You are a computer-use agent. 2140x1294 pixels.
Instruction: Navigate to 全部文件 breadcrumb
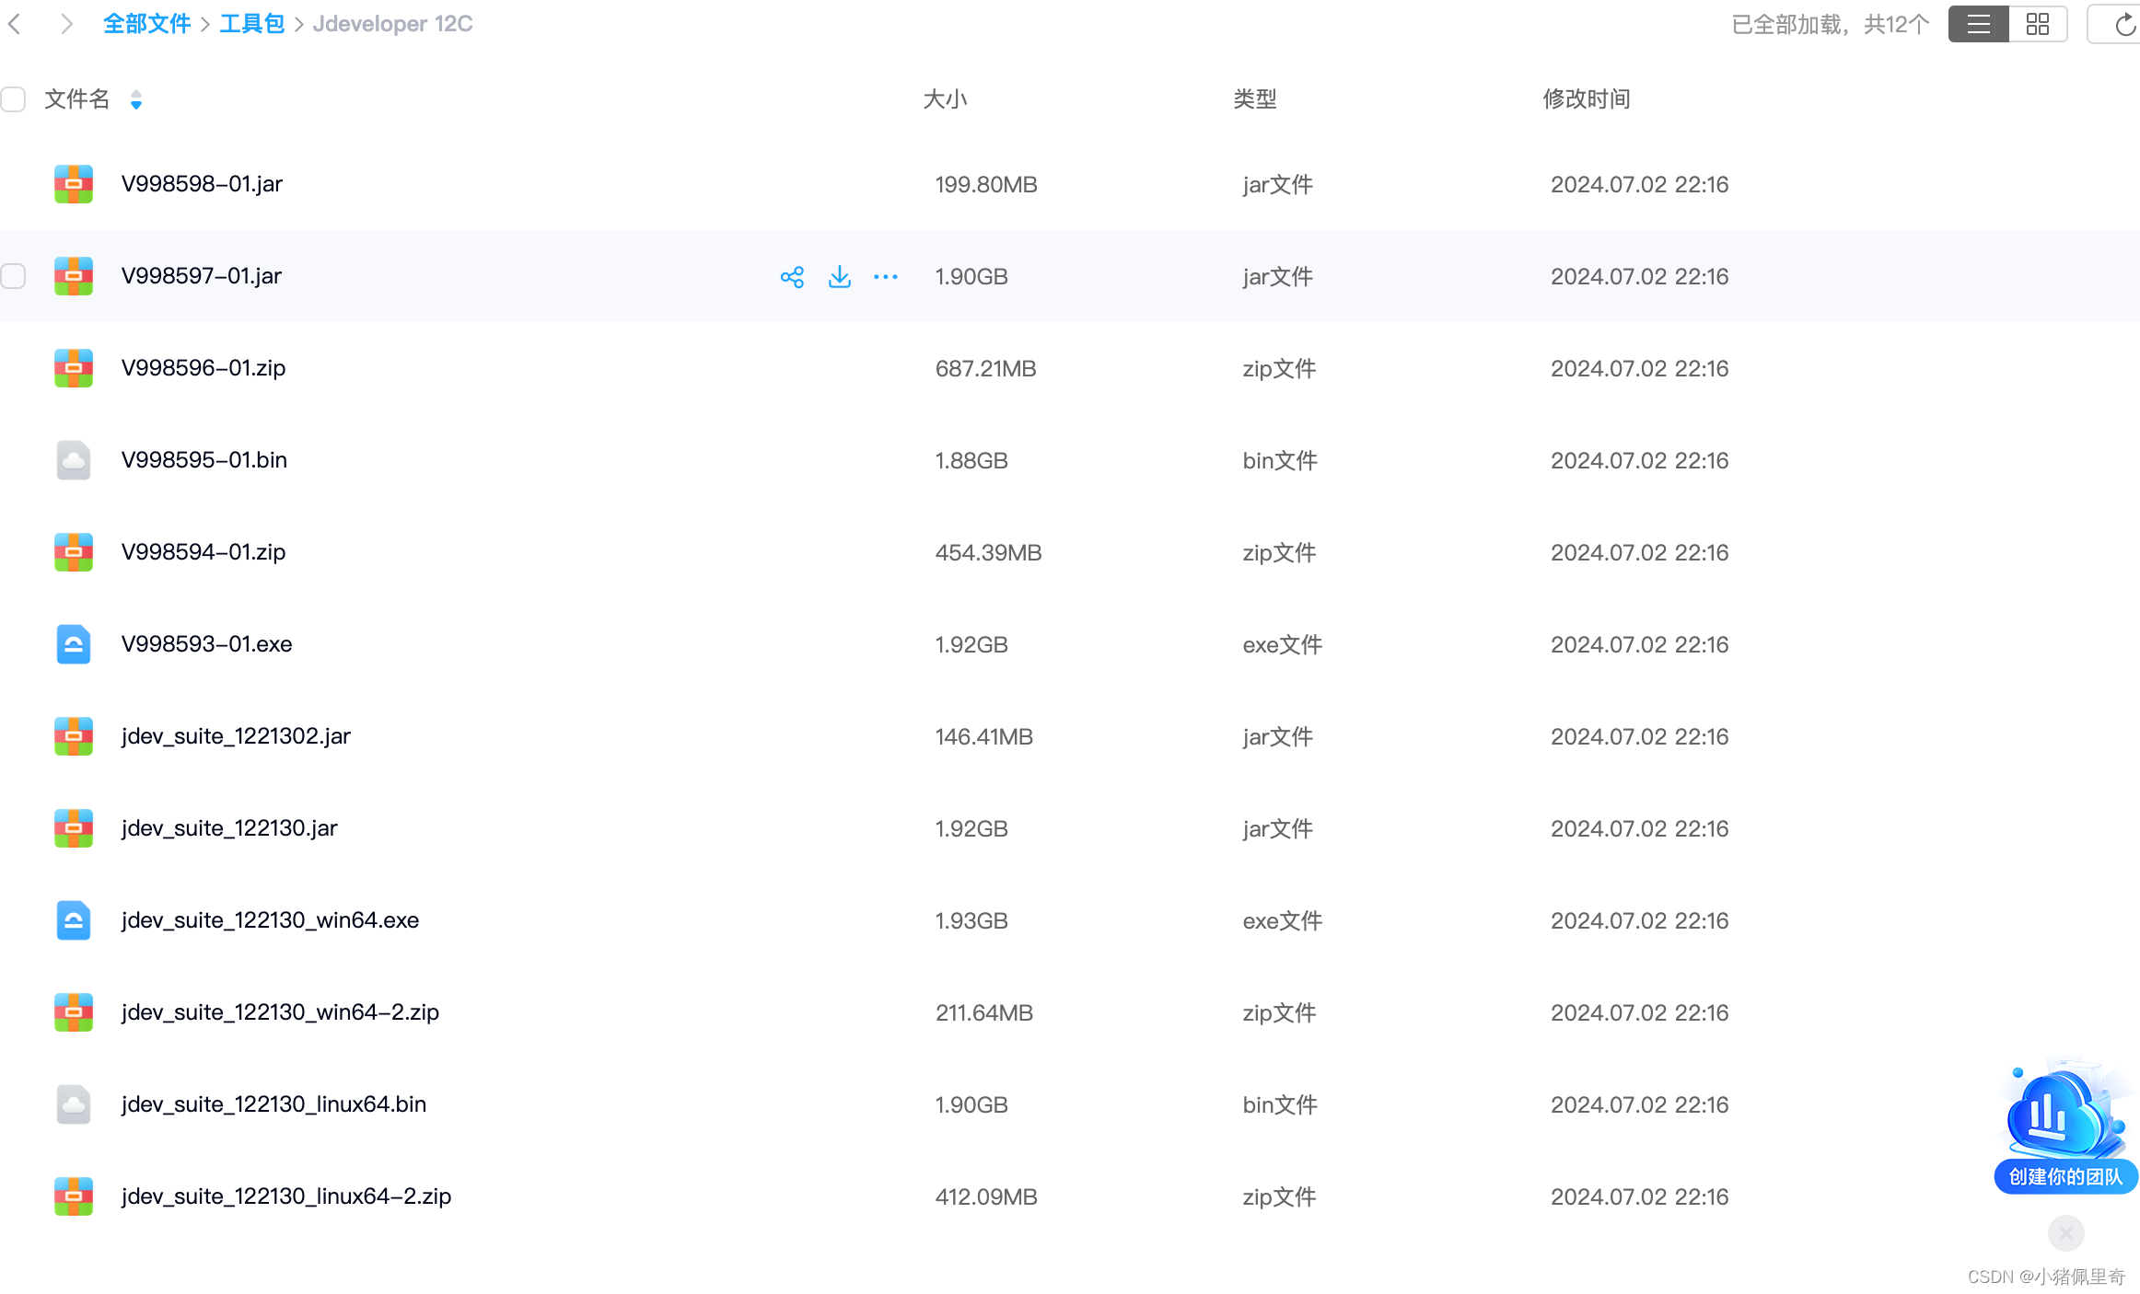tap(146, 24)
